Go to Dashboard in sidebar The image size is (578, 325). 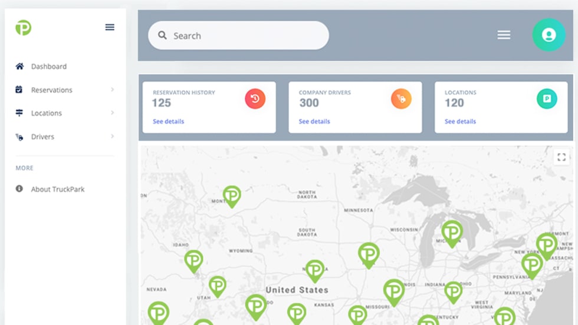click(x=48, y=67)
